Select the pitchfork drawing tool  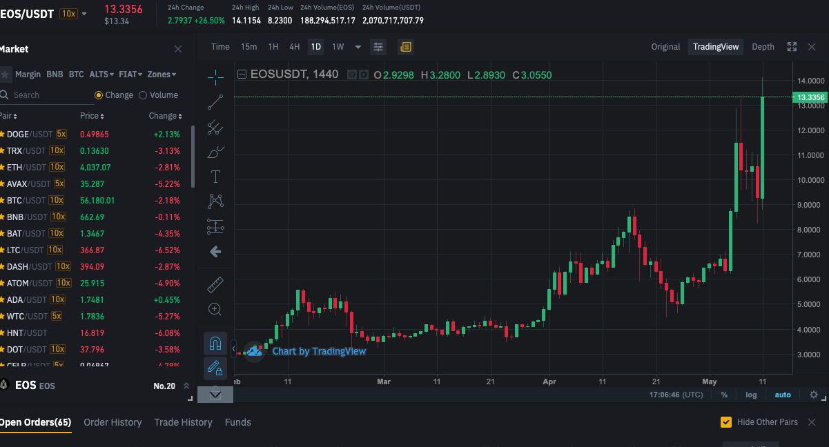click(215, 127)
